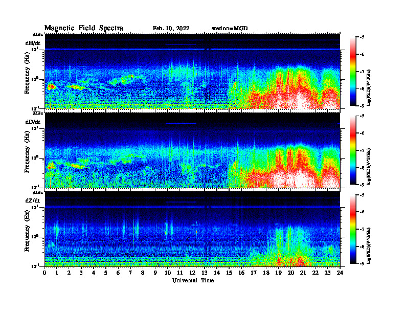Click the dH/dt color scale bar
The width and height of the screenshot is (405, 313).
point(352,72)
